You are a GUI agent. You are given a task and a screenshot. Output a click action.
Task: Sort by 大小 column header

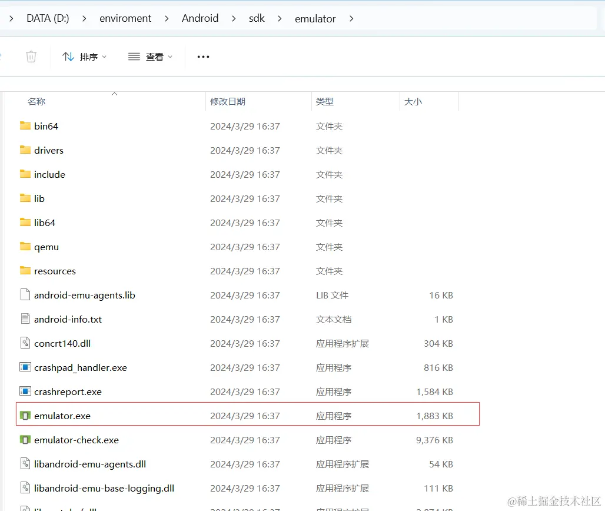pos(413,101)
